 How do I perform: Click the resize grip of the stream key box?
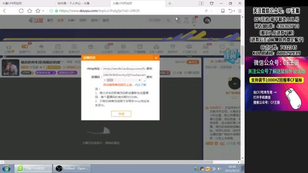pyautogui.click(x=145, y=80)
